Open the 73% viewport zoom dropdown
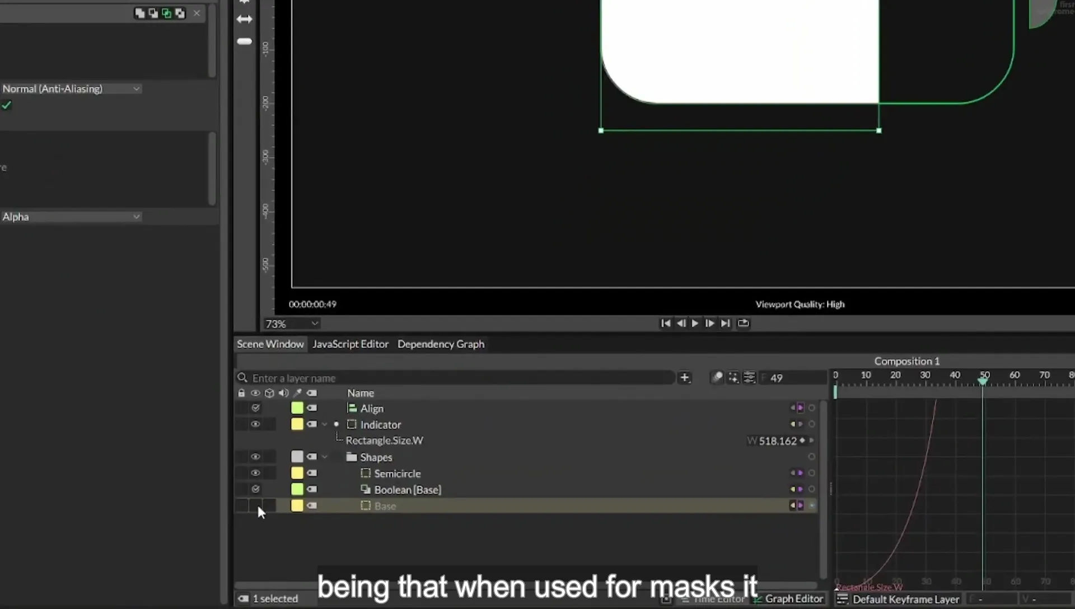The width and height of the screenshot is (1075, 609). (x=292, y=324)
